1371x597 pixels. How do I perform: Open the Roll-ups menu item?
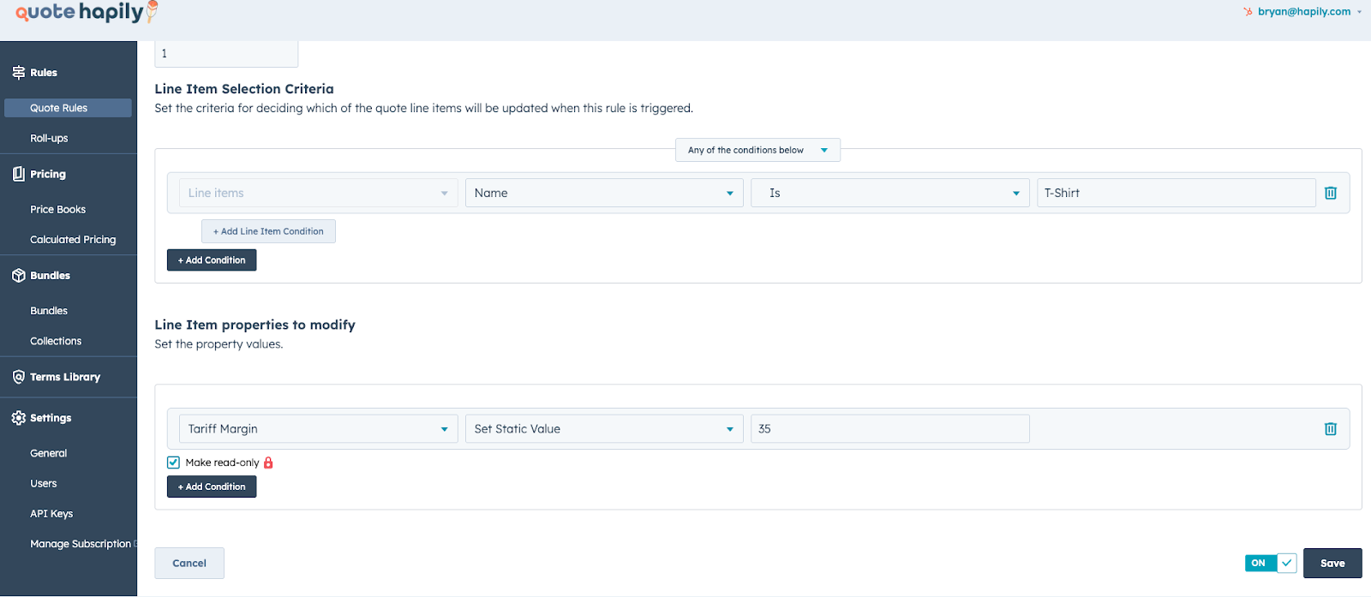[x=49, y=139]
